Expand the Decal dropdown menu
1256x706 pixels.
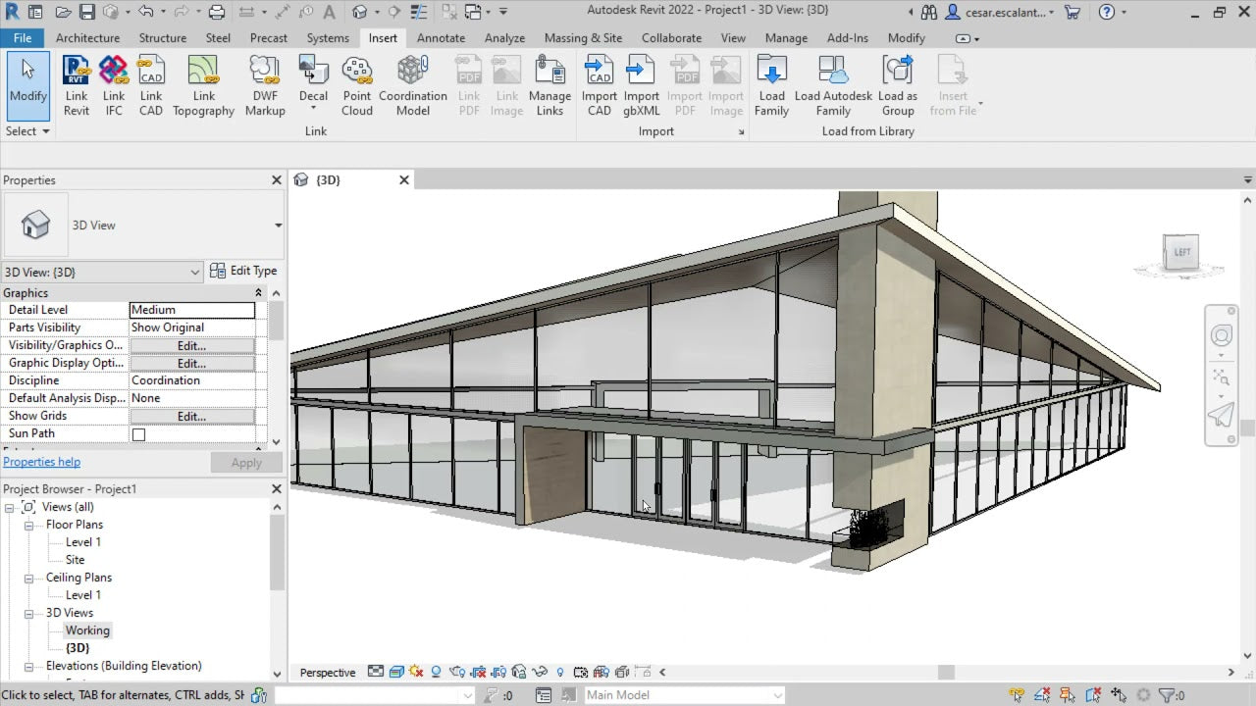coord(313,108)
